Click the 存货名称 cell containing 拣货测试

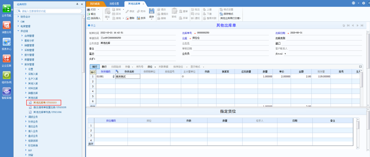click(128, 77)
